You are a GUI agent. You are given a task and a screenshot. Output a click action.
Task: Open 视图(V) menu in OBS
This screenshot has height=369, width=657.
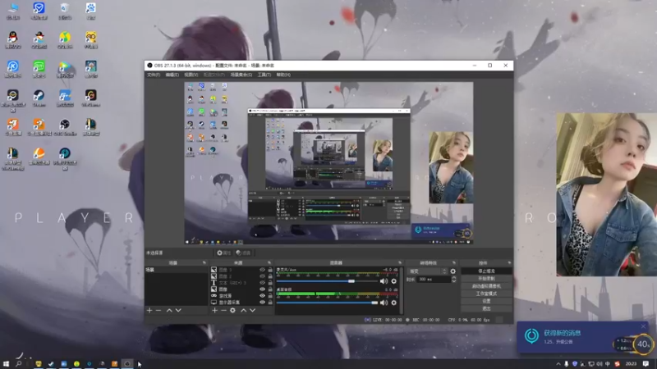(191, 75)
